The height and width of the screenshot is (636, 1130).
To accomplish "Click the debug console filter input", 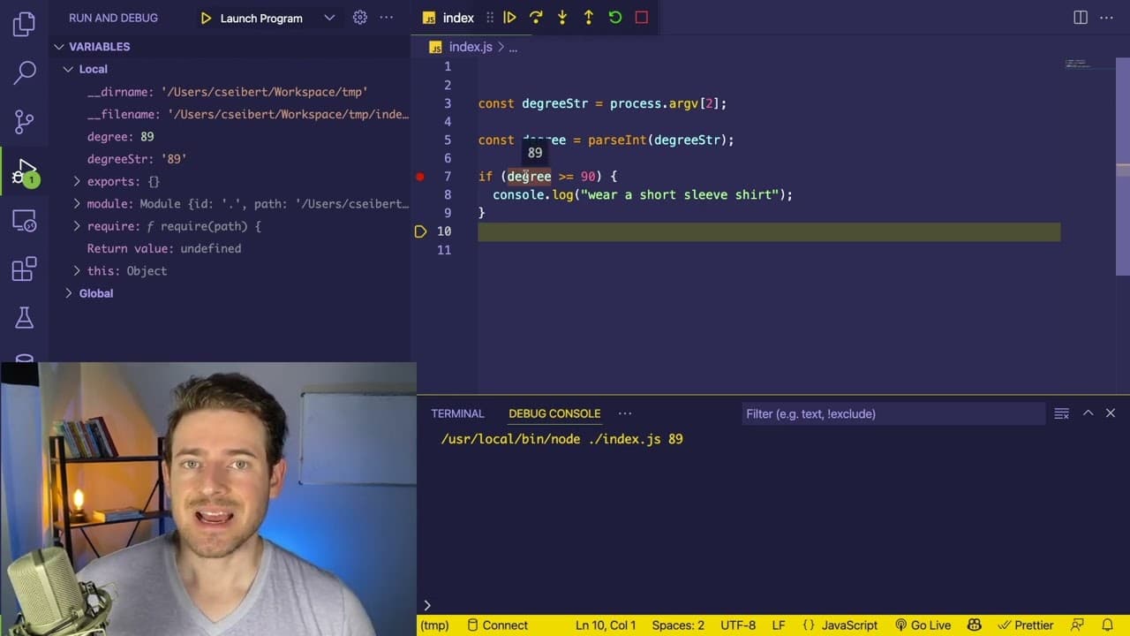I will pos(893,413).
